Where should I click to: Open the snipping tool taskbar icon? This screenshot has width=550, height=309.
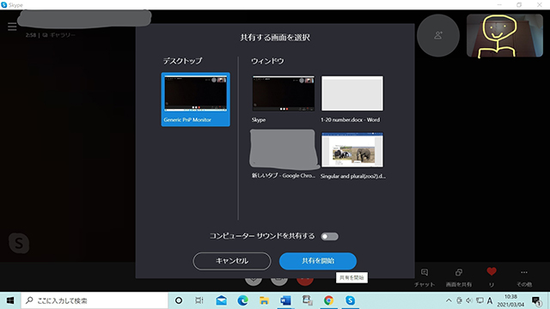coord(307,300)
